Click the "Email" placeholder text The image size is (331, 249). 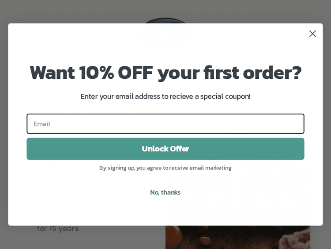click(x=42, y=124)
